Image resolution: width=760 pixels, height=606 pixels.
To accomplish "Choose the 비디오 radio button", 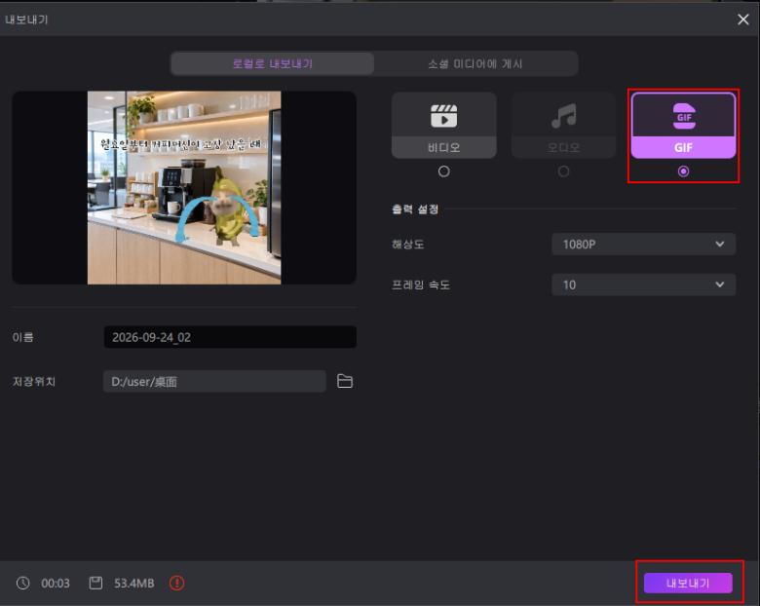I will point(444,171).
